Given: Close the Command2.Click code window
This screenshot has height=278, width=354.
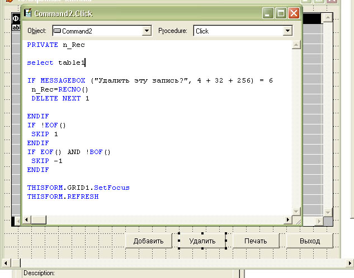Looking at the screenshot, I should [x=294, y=13].
